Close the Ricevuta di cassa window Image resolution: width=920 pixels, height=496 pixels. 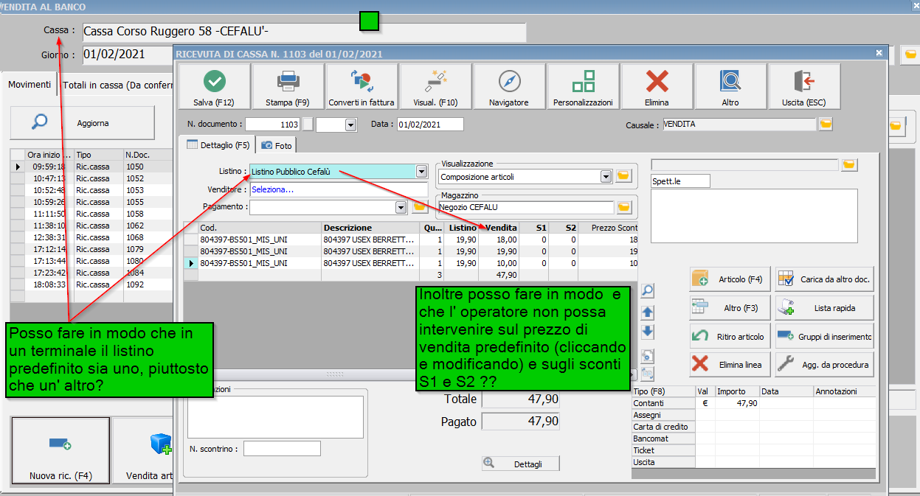(x=879, y=53)
